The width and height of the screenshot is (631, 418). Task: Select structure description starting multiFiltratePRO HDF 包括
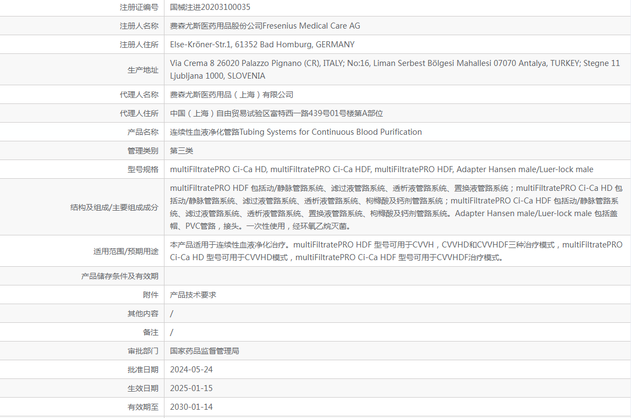pyautogui.click(x=397, y=207)
